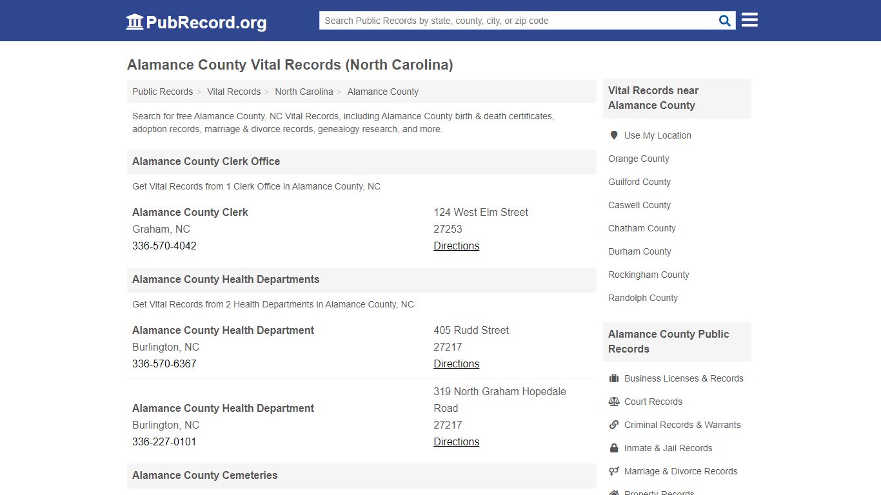The image size is (881, 495).
Task: Call health department number 336-570-6367
Action: (x=164, y=364)
